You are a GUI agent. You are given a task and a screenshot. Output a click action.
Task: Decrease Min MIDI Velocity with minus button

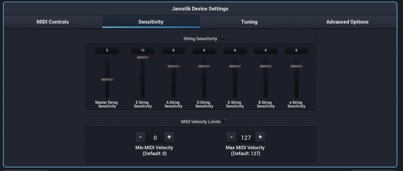141,137
